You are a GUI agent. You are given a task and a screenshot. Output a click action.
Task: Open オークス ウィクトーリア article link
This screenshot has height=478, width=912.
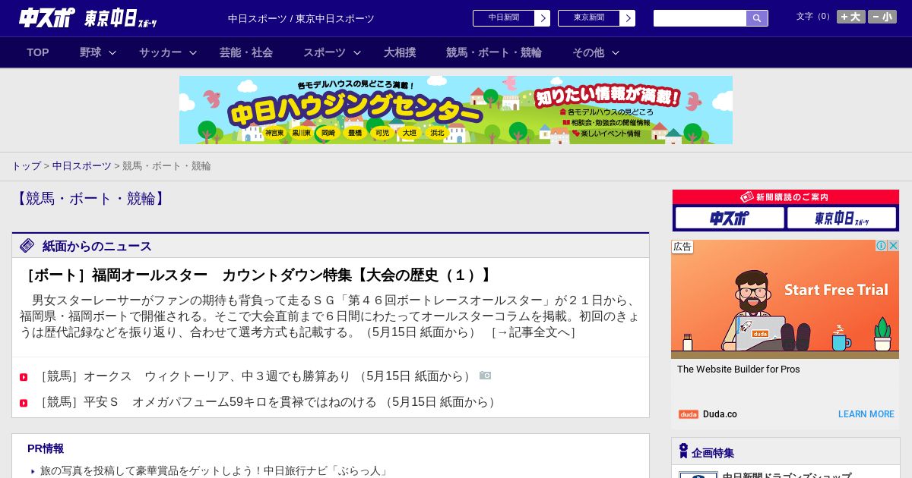point(255,376)
